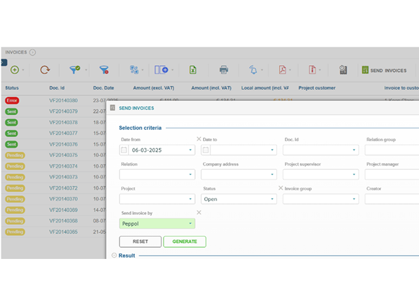Click the red Error status badge
Image resolution: width=419 pixels, height=305 pixels.
[12, 100]
